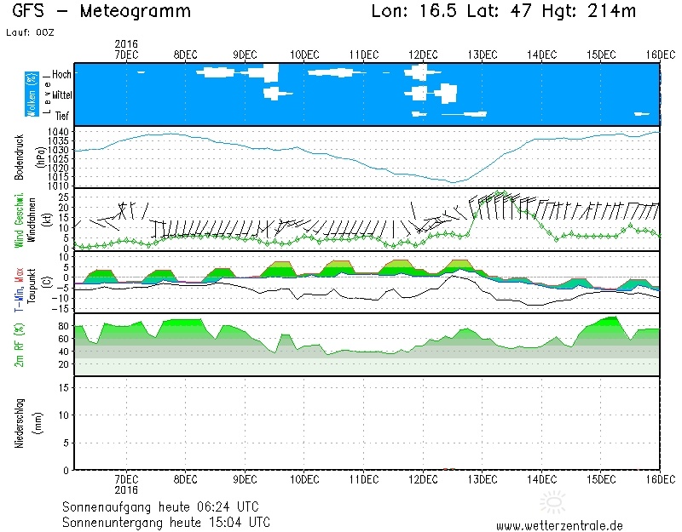Click '2016' under the bottom 7DEC label
The width and height of the screenshot is (682, 532).
[x=126, y=490]
